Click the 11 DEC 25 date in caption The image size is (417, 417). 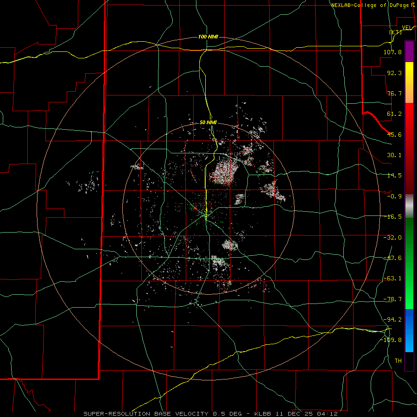(x=294, y=414)
